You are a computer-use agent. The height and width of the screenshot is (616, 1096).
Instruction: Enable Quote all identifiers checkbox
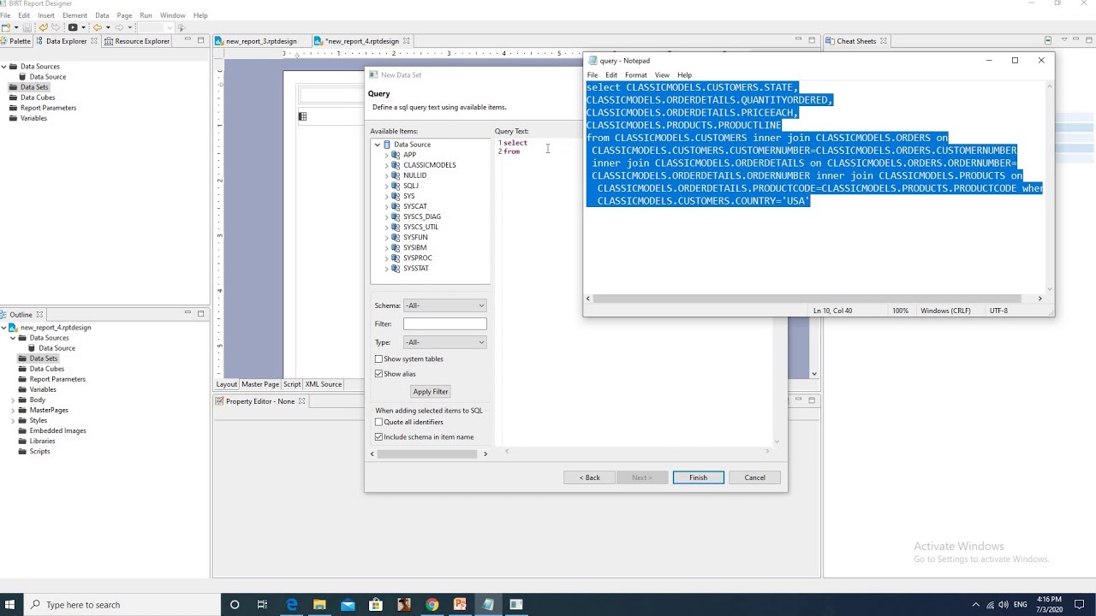[378, 422]
